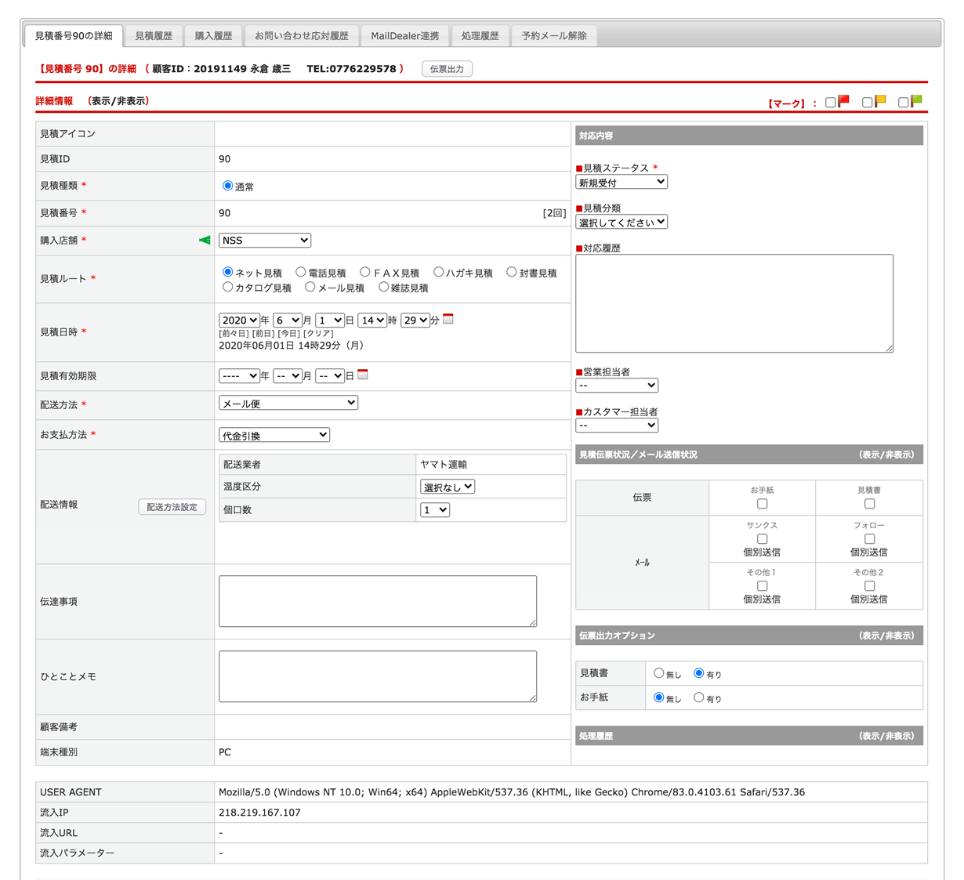The height and width of the screenshot is (880, 964).
Task: Open the 個口数 dropdown
Action: (435, 510)
